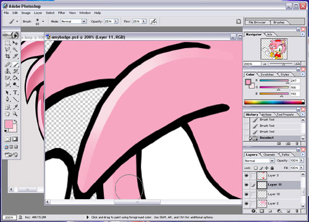Select the Lasso tool
This screenshot has height=222, width=309.
tap(7, 49)
